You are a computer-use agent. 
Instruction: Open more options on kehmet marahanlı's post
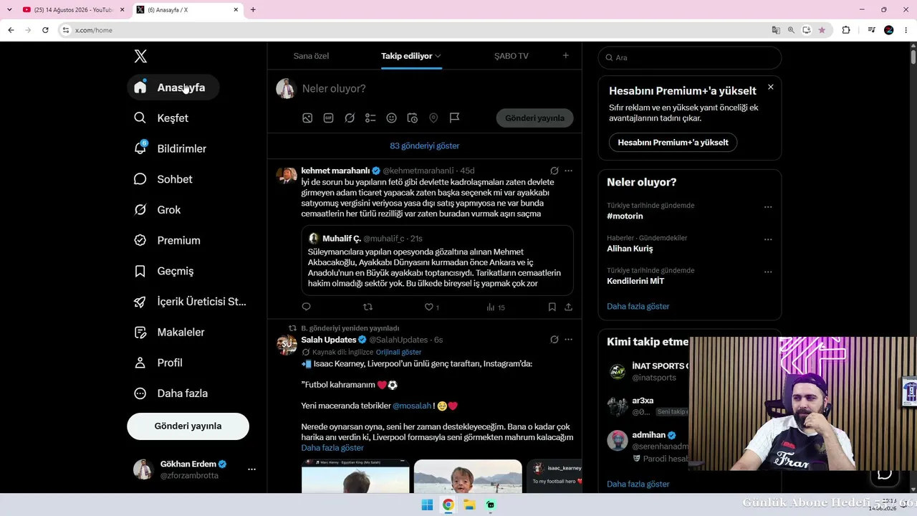pos(569,171)
